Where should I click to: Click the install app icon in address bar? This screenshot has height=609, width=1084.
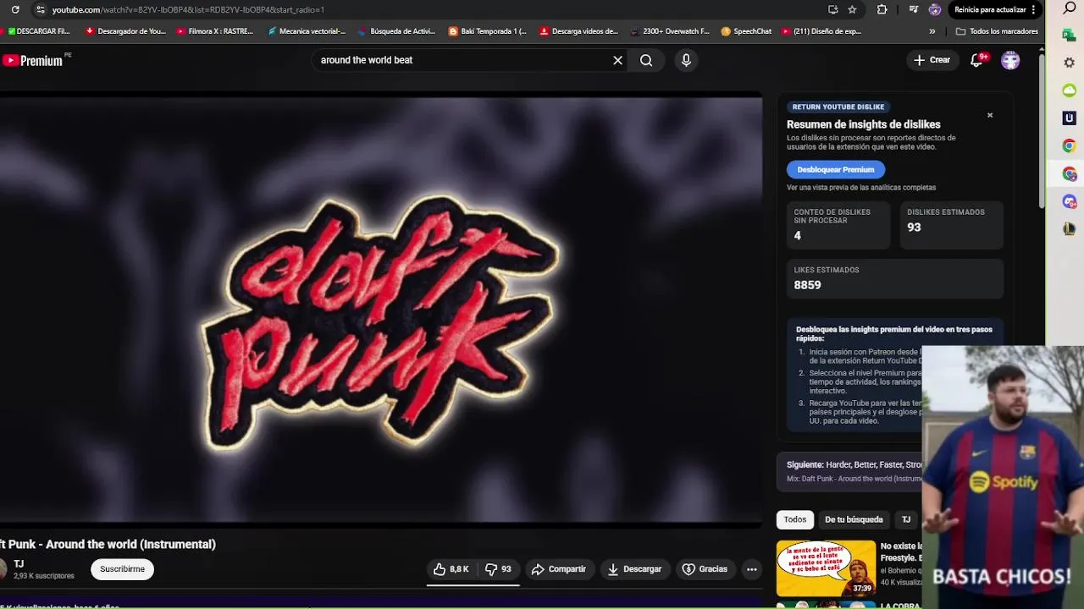833,9
